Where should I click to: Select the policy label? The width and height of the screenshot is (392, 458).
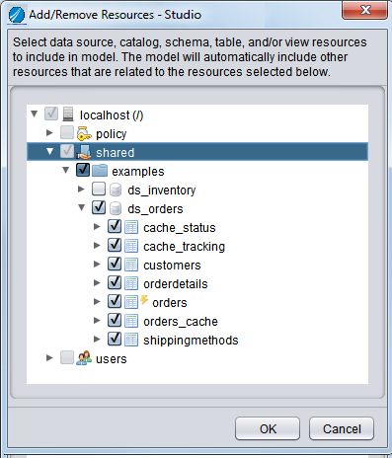(112, 134)
